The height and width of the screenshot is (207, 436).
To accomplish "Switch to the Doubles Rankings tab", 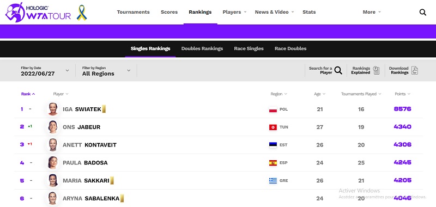I will click(x=202, y=48).
